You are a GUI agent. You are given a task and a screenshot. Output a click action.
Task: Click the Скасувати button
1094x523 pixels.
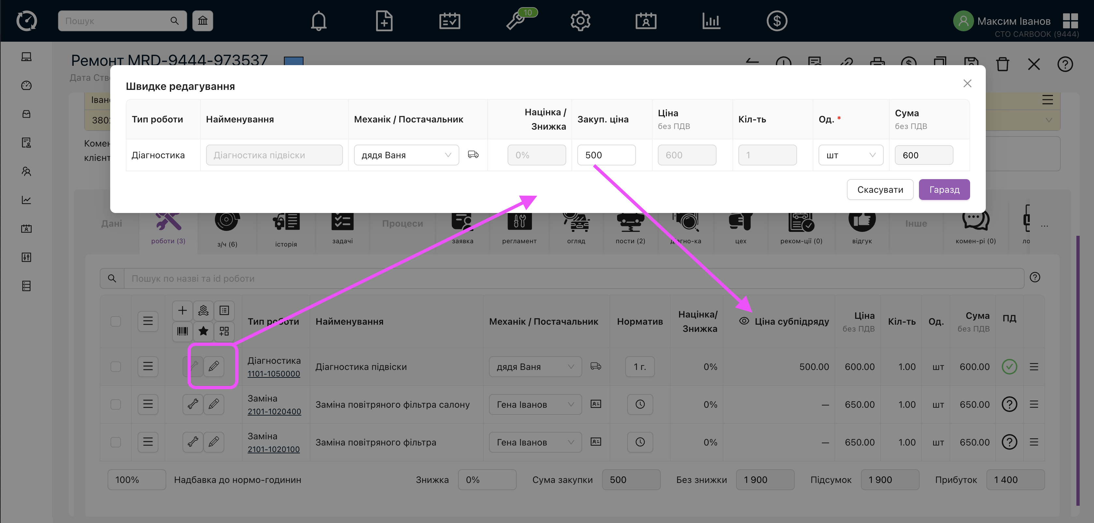click(880, 190)
